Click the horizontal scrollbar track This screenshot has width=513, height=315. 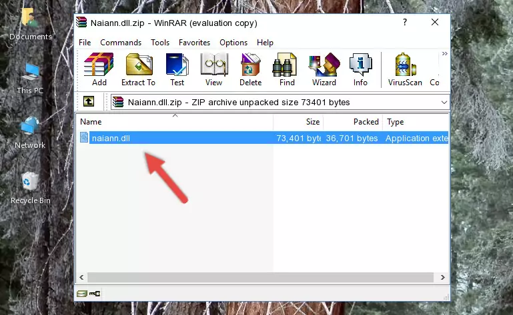[x=260, y=278]
